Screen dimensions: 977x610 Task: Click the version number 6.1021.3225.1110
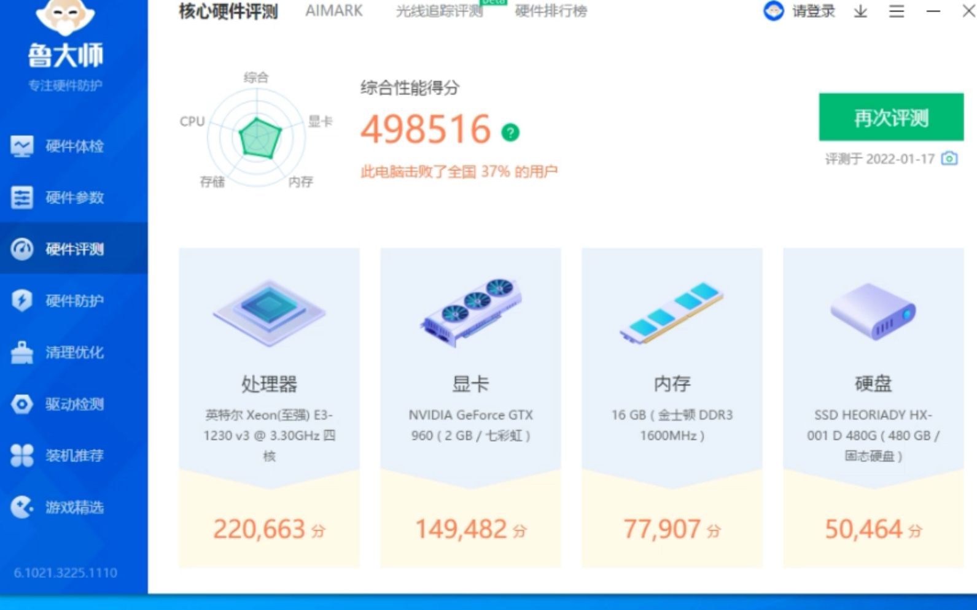pyautogui.click(x=65, y=573)
